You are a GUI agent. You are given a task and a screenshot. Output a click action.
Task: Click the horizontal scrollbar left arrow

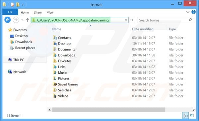[x=50, y=110]
